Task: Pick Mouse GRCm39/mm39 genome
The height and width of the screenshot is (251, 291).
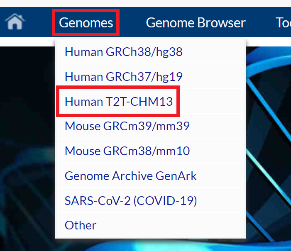Action: coord(127,126)
